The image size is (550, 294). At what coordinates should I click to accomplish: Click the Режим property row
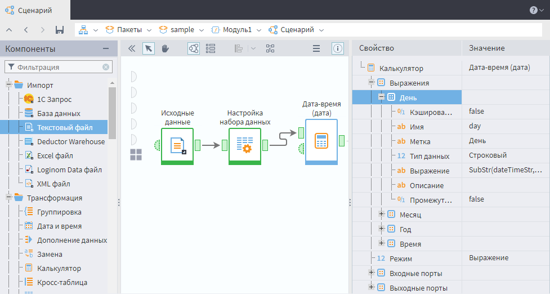pos(451,258)
